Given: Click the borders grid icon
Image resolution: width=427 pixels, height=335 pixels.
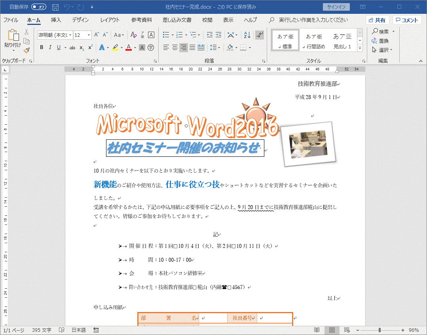Looking at the screenshot, I should coord(243,48).
